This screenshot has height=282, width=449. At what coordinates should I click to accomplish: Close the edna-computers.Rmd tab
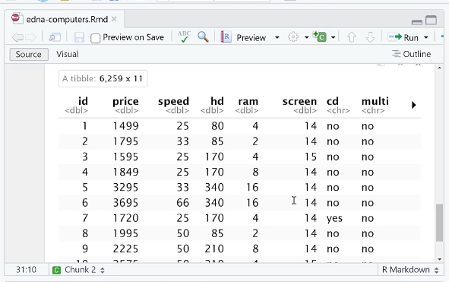[x=114, y=19]
